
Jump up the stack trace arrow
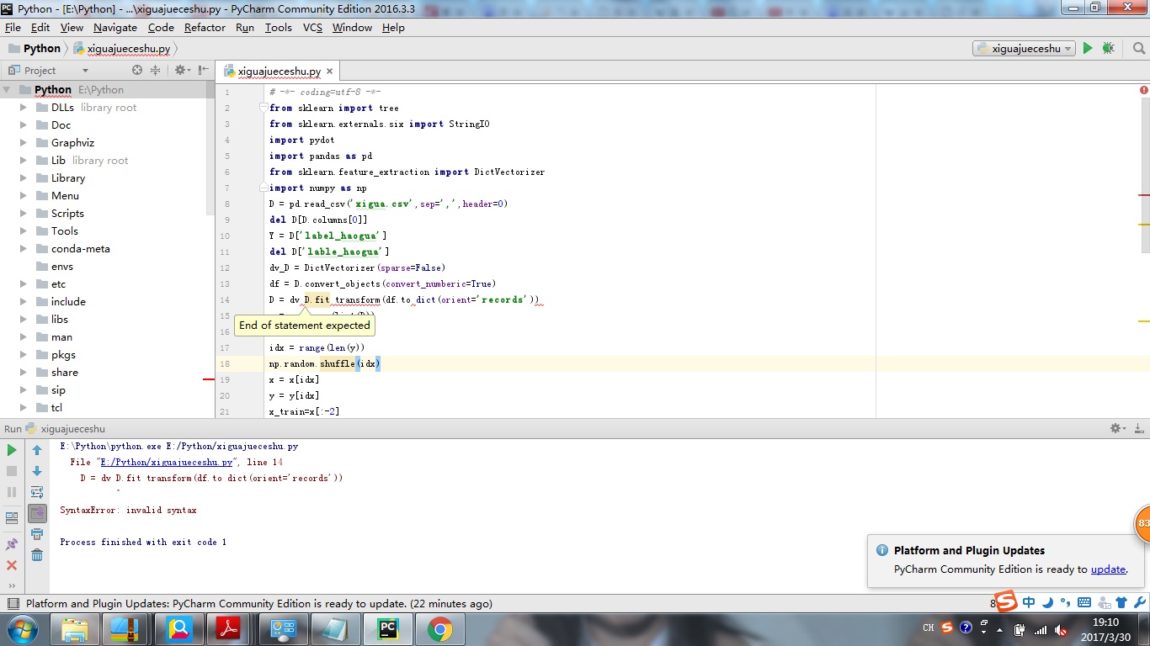click(37, 450)
